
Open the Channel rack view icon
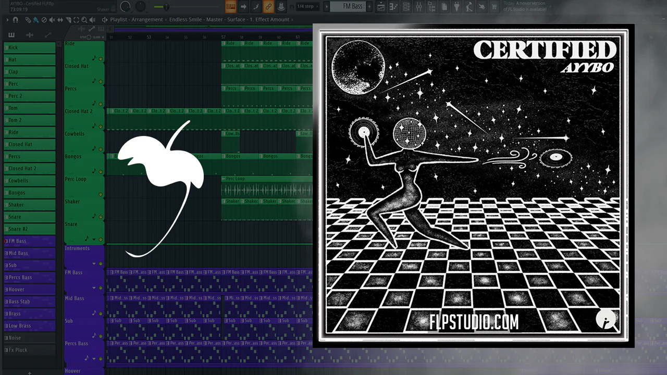coord(407,7)
